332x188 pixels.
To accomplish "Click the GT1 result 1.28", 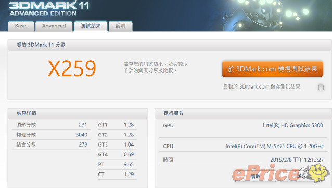I will 129,125.
